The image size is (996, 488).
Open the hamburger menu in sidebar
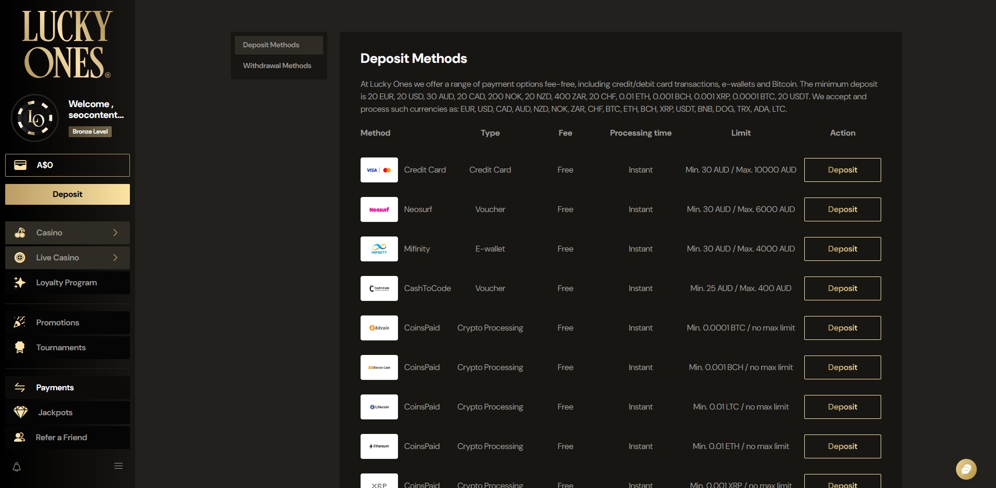coord(118,466)
